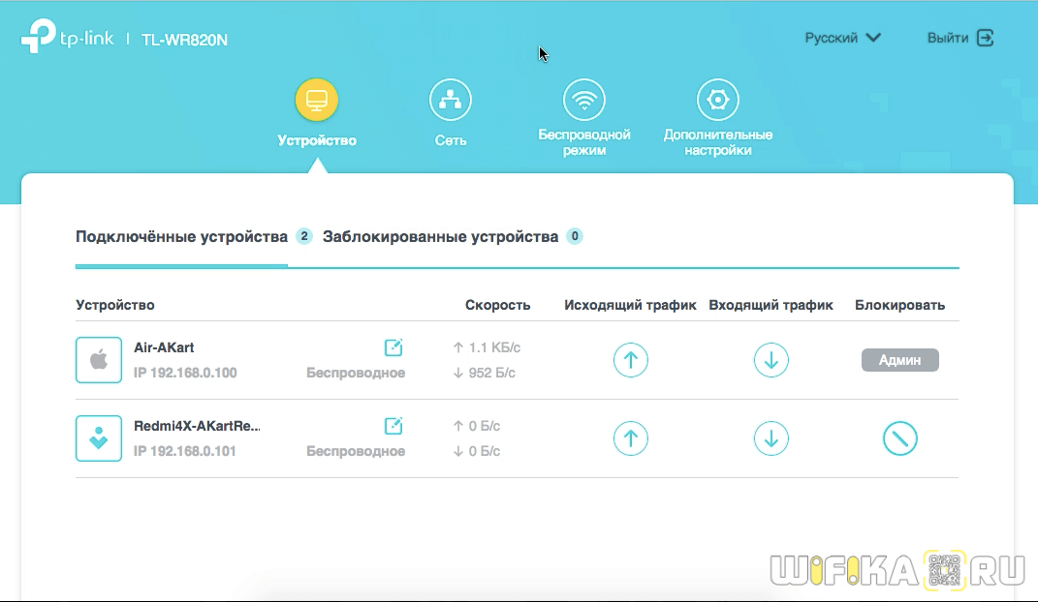Viewport: 1038px width, 602px height.
Task: Set incoming traffic limit for Air-AKart
Action: pyautogui.click(x=771, y=360)
